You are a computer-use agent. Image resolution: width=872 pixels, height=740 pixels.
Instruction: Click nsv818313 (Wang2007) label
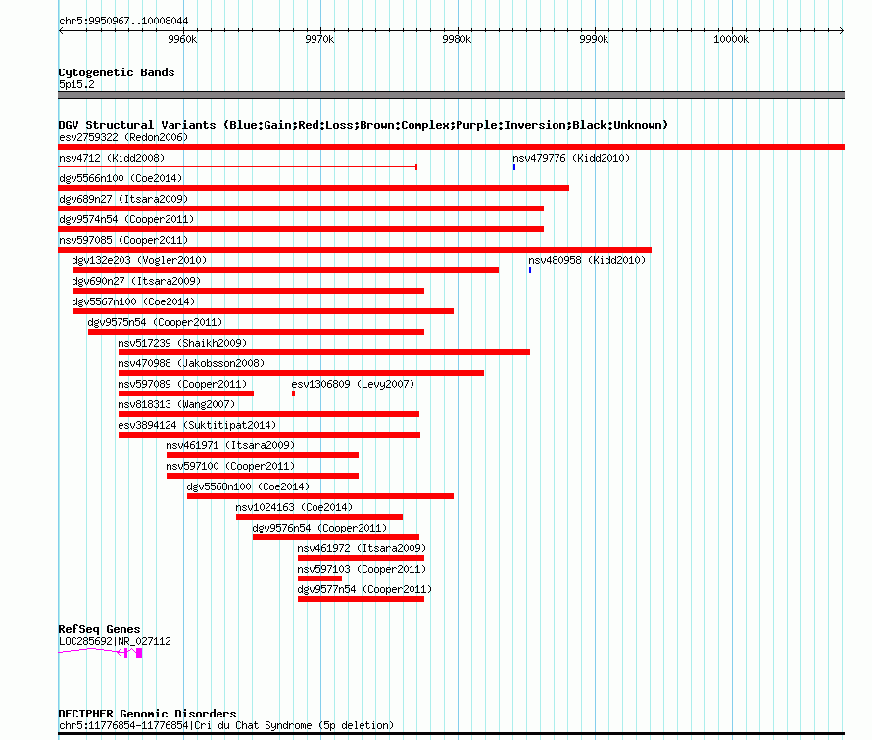point(176,404)
